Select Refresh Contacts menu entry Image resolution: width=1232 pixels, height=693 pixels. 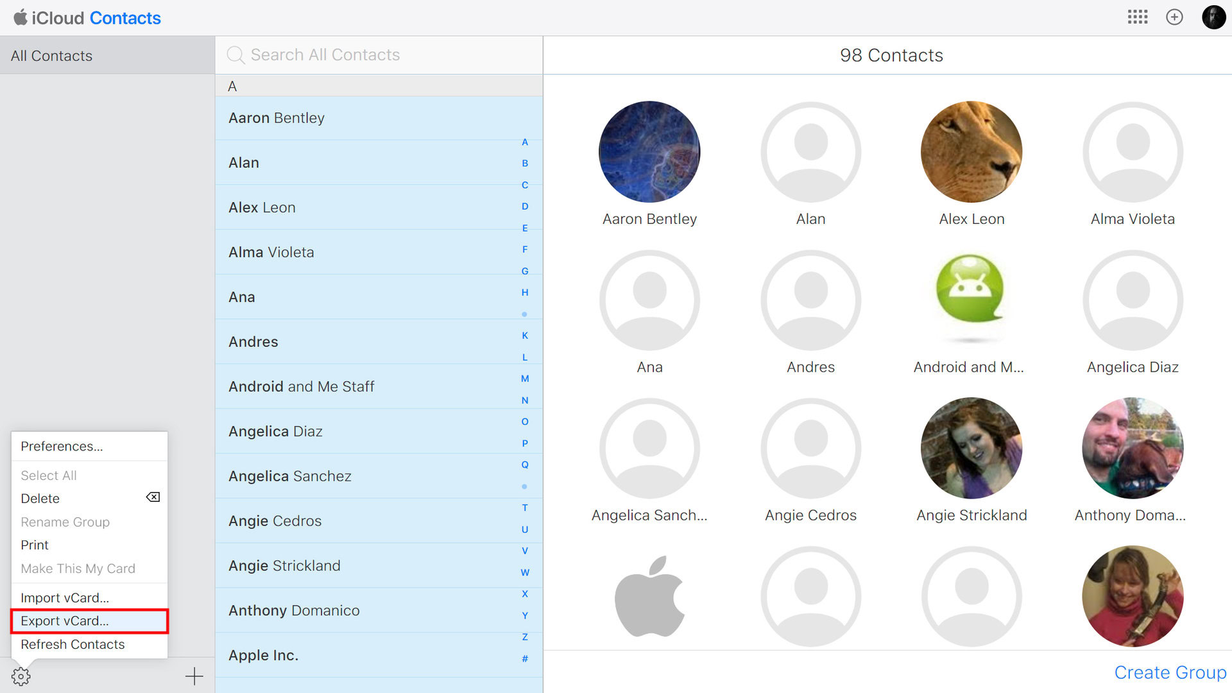[73, 644]
